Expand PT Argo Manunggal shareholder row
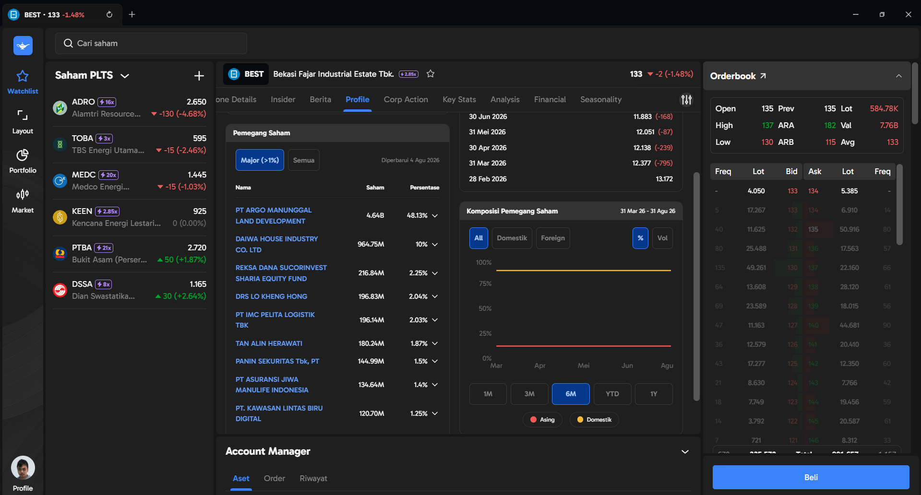The width and height of the screenshot is (921, 495). point(435,216)
